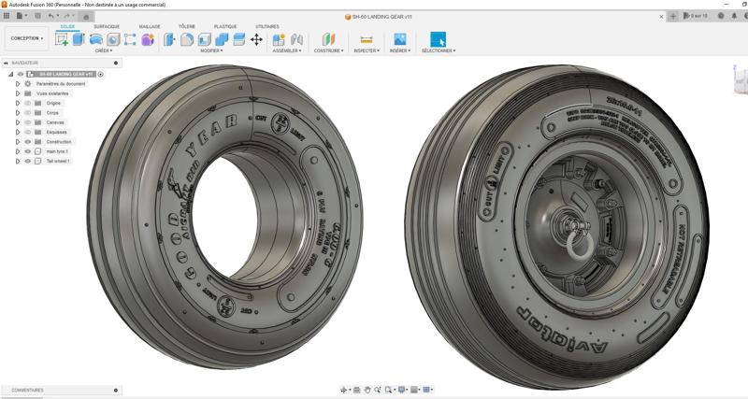Expand the main tyre:1 component
The width and height of the screenshot is (748, 399).
(x=18, y=151)
